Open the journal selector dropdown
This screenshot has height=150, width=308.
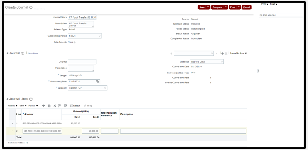[194, 53]
